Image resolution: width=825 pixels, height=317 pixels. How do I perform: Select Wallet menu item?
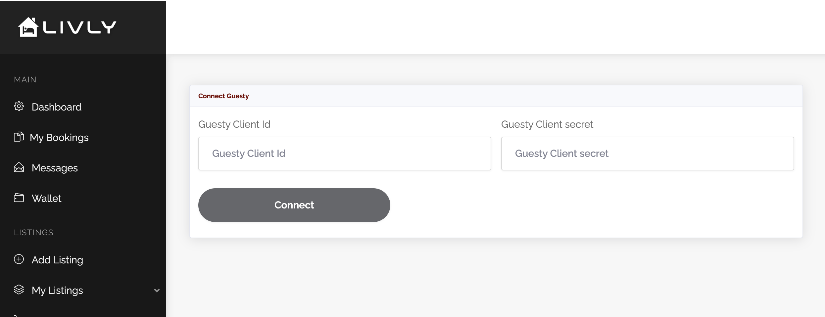pyautogui.click(x=47, y=199)
